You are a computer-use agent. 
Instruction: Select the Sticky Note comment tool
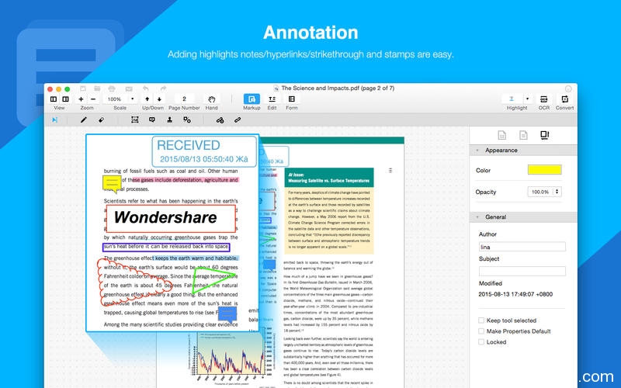click(x=152, y=120)
